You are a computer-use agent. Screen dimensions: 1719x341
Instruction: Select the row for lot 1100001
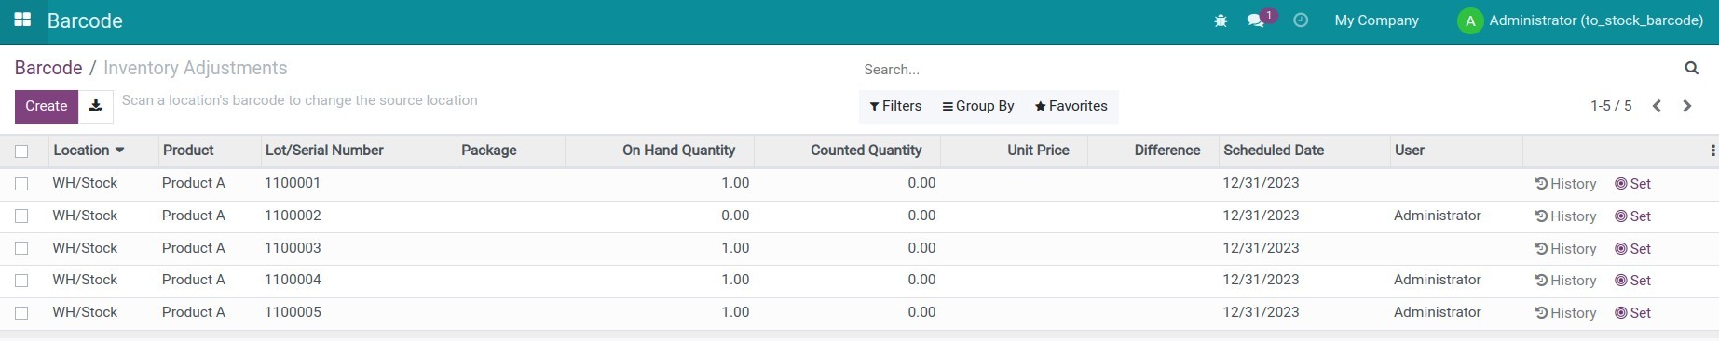pos(21,184)
